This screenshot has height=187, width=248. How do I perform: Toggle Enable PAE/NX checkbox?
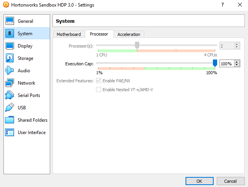pos(98,81)
